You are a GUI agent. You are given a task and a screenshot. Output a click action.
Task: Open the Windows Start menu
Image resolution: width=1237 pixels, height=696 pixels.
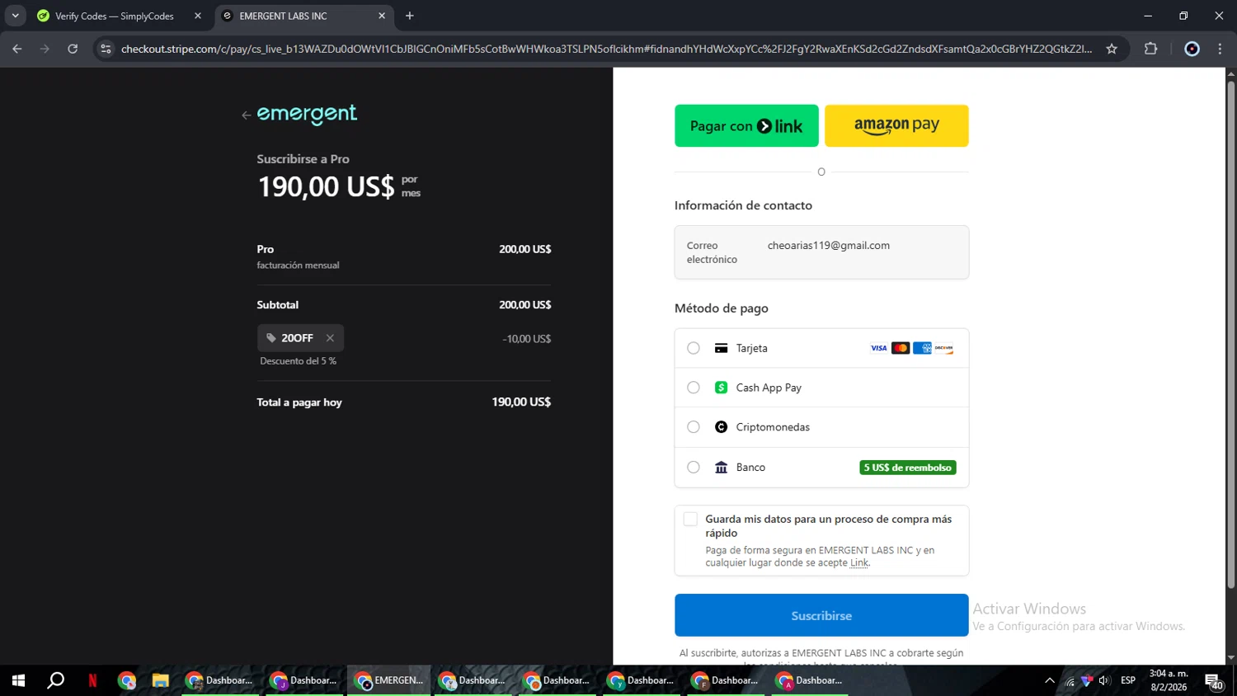[18, 680]
